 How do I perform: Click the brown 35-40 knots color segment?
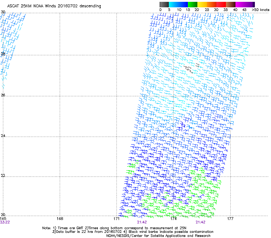coord(231,4)
